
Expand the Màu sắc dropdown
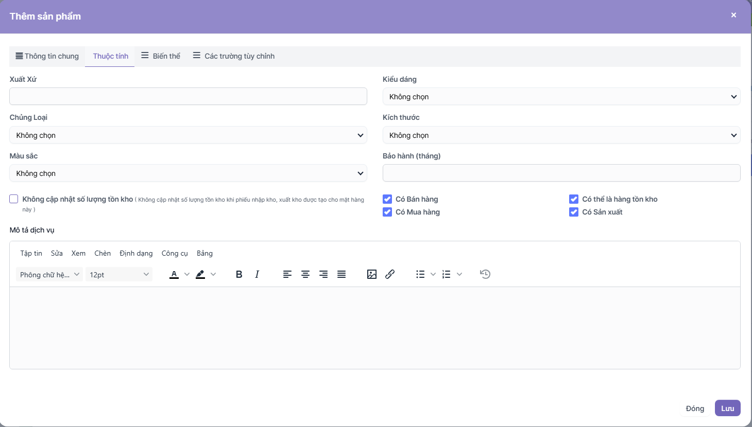point(188,173)
